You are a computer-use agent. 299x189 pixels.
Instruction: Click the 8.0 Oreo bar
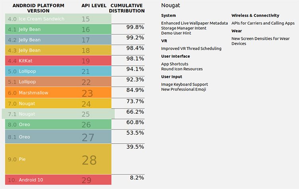point(58,125)
